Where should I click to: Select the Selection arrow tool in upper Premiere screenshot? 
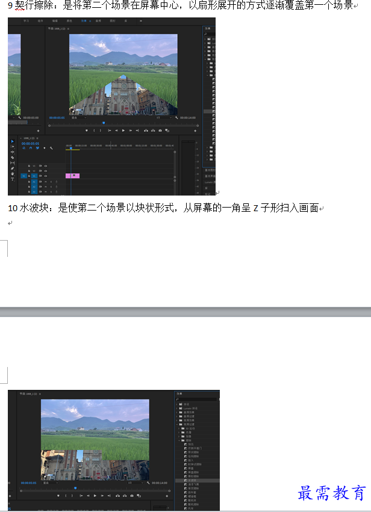coord(13,141)
